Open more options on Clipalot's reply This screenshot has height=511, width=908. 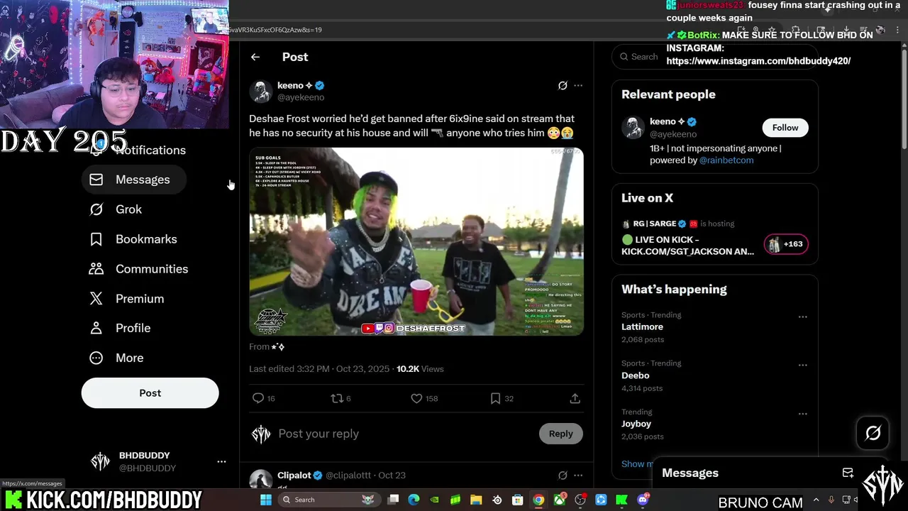pos(578,475)
